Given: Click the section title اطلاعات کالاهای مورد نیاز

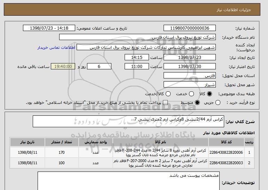Looking at the screenshot, I should click(x=229, y=133).
